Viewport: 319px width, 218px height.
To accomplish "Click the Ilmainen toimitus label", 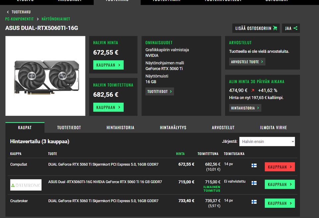I will [212, 189].
